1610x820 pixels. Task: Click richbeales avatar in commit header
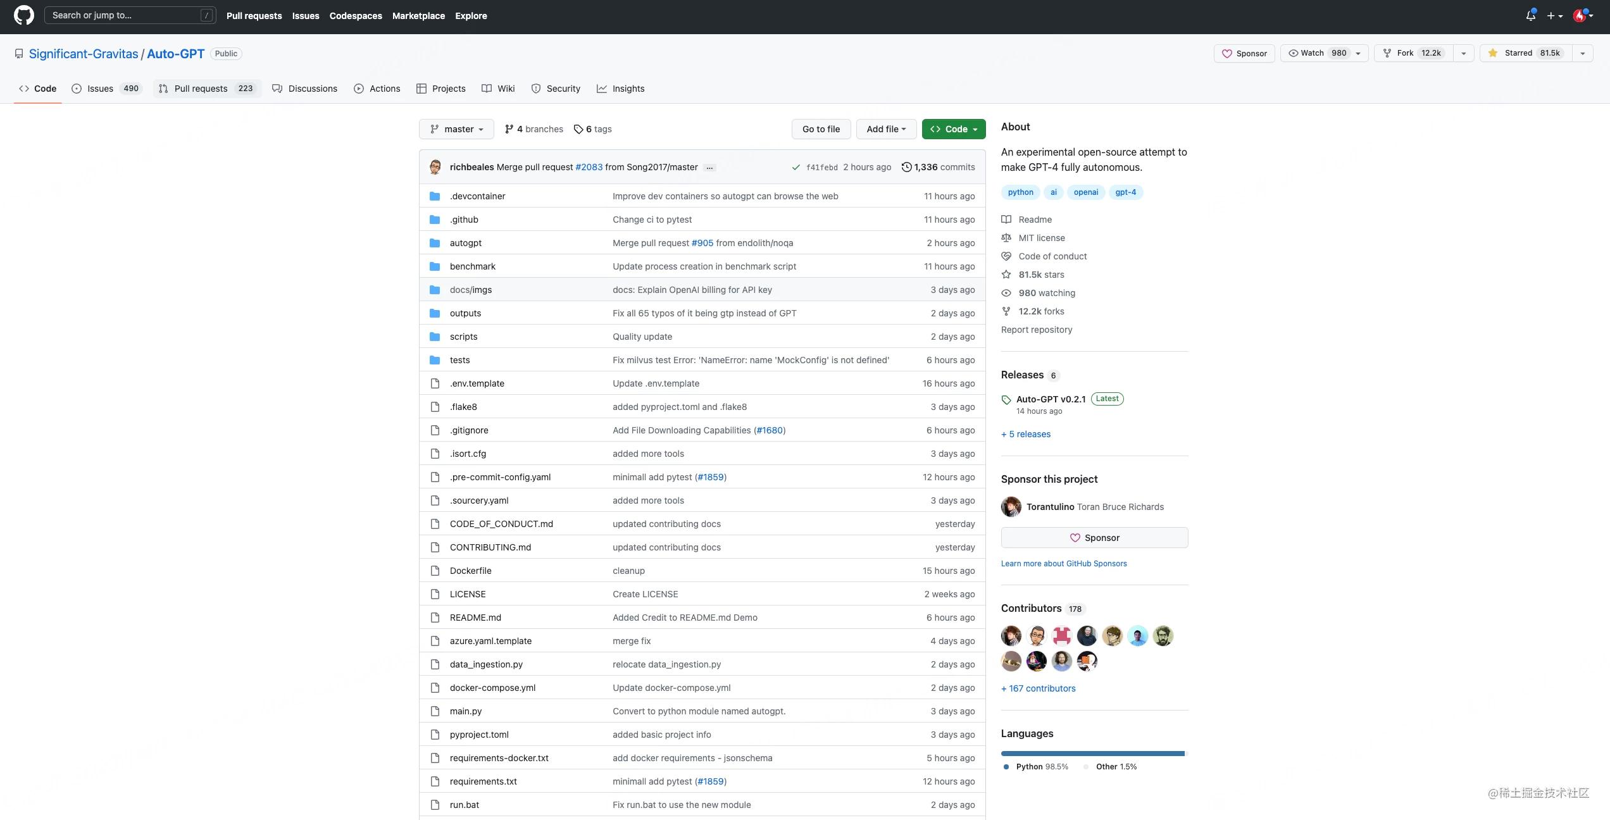coord(435,167)
